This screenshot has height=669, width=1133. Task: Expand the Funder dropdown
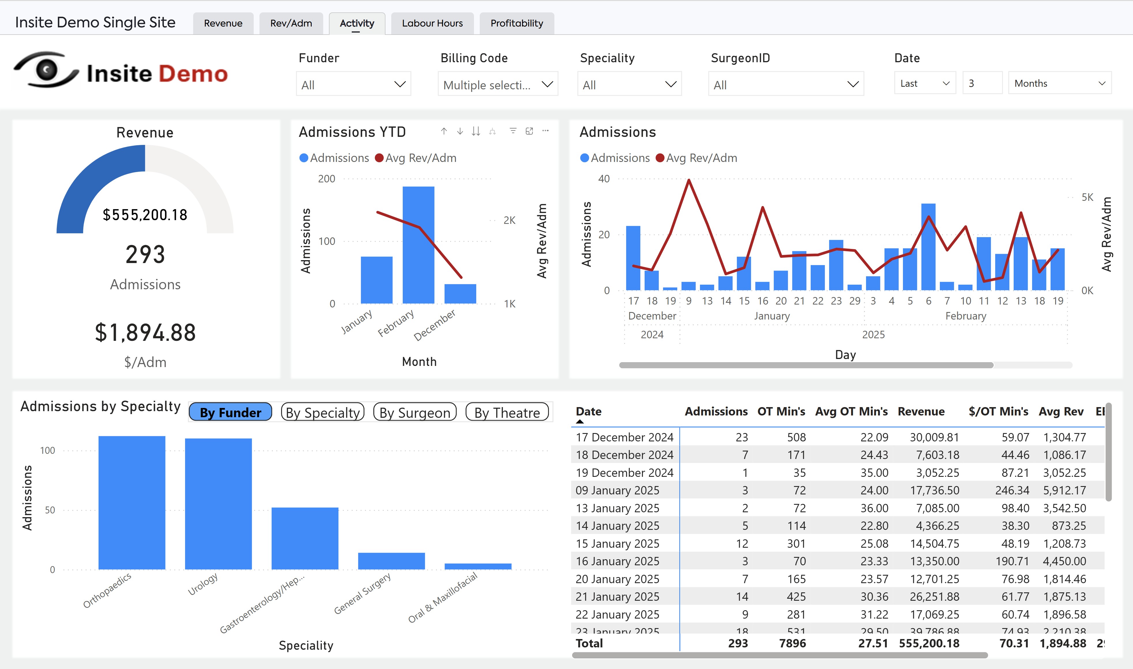coord(353,84)
